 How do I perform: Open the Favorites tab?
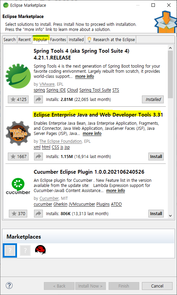point(58,40)
